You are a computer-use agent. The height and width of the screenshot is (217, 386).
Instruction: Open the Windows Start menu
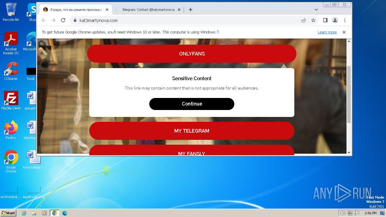click(8, 213)
